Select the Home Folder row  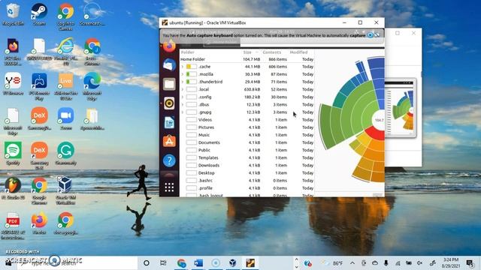247,59
